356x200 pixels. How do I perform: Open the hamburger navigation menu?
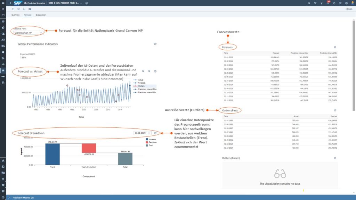pos(3,3)
